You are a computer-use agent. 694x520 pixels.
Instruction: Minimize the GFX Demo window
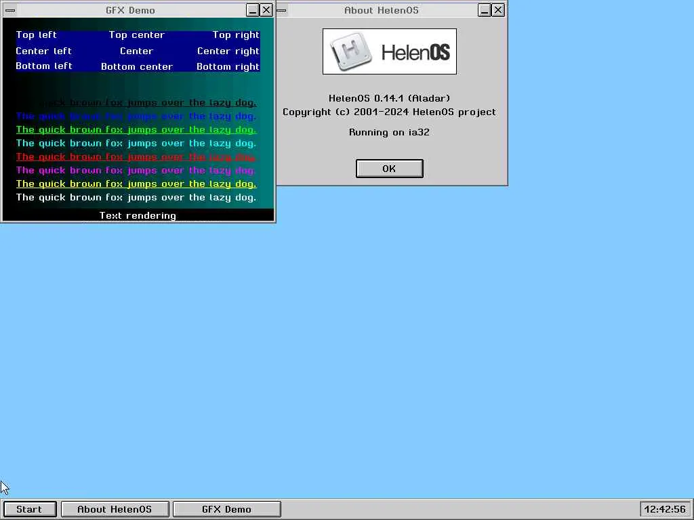pyautogui.click(x=253, y=10)
